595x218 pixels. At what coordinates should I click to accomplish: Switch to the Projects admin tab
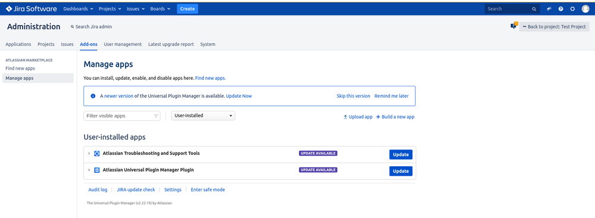(x=46, y=45)
